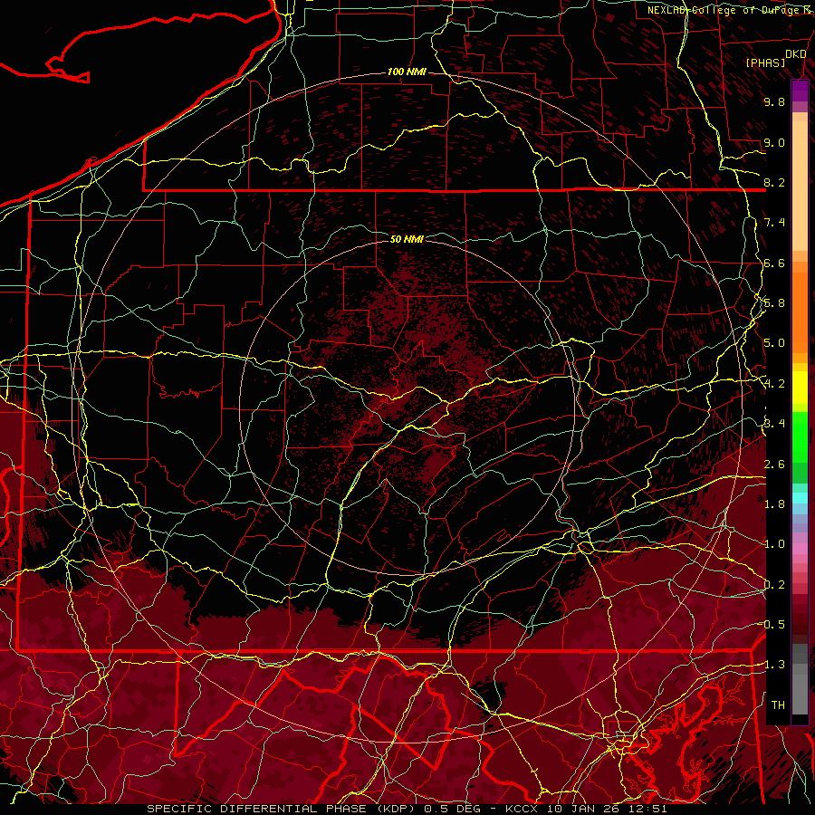Pick the purple swatch atop the color scale
815x815 pixels.
pos(800,91)
